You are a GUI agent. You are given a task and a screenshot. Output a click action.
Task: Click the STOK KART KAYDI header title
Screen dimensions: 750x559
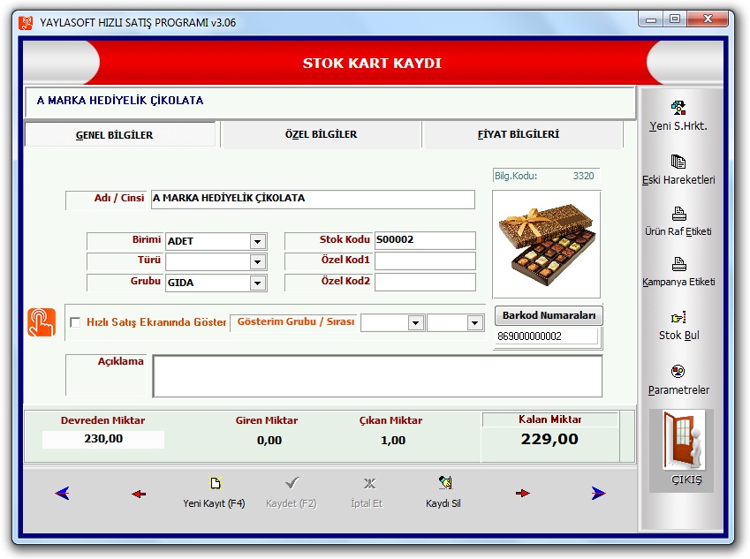click(x=372, y=63)
